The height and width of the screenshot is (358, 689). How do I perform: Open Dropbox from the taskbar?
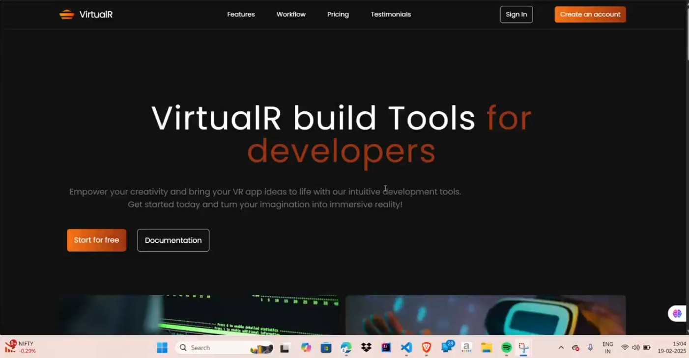pos(366,348)
